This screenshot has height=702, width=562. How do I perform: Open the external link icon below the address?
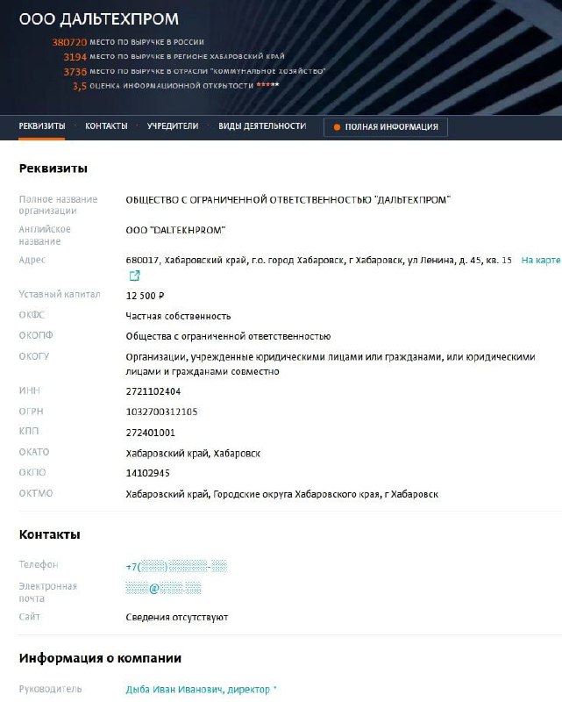[134, 276]
